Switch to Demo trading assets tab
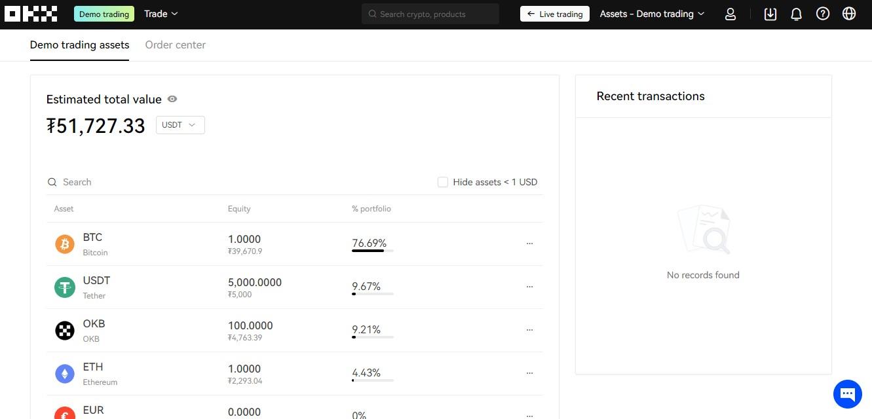The width and height of the screenshot is (872, 419). (x=79, y=45)
